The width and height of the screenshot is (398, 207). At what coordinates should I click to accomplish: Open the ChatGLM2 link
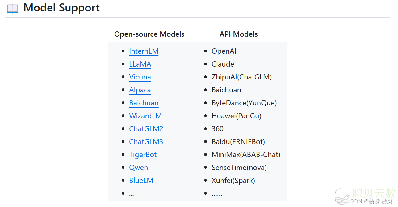(x=146, y=129)
